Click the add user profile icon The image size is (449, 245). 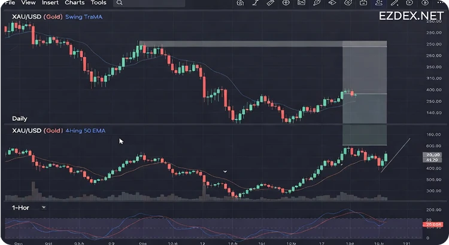coord(379,2)
